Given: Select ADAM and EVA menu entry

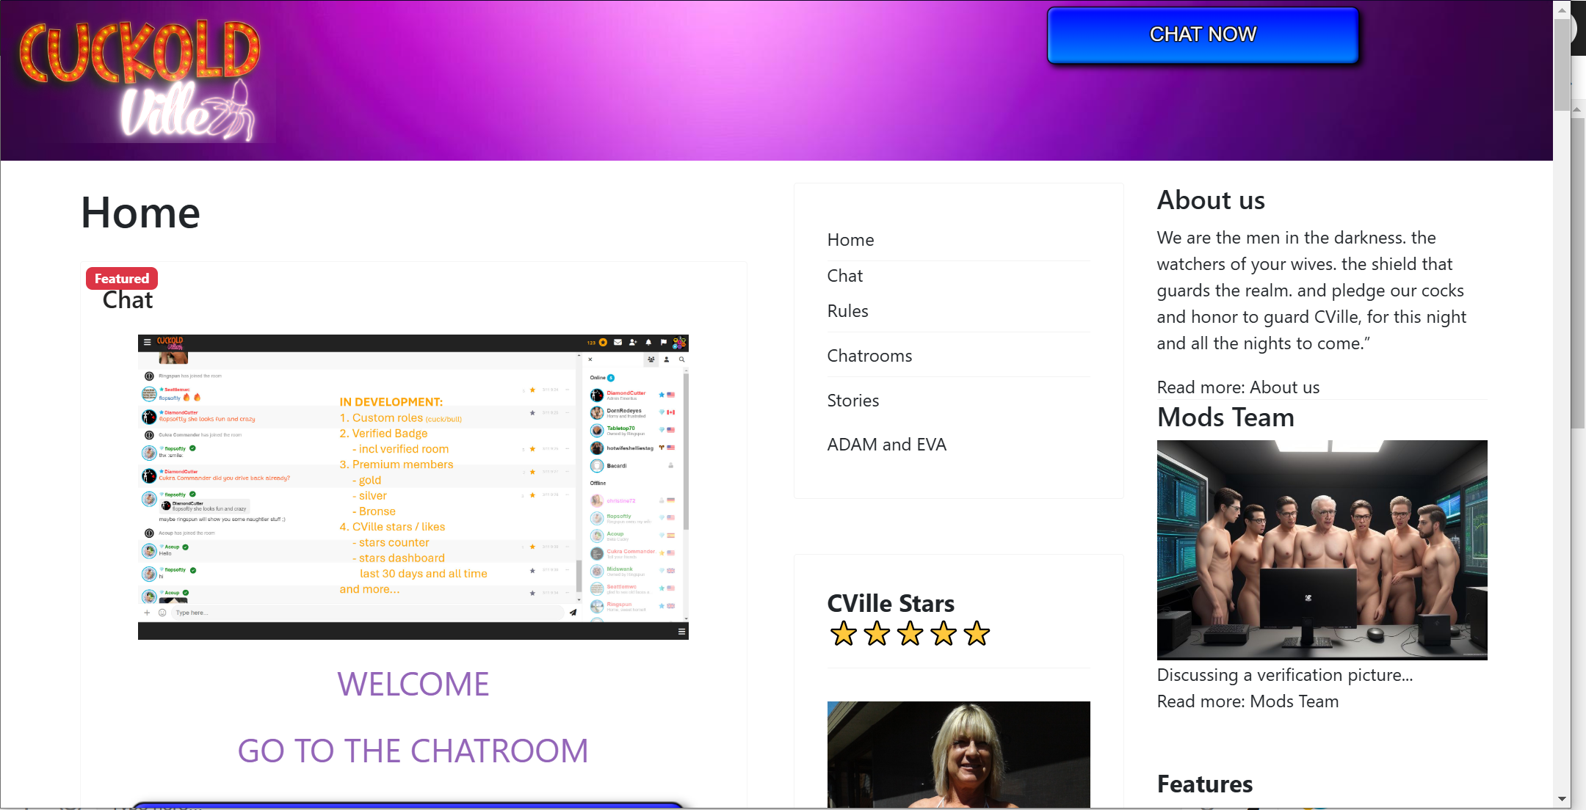Looking at the screenshot, I should [x=886, y=445].
